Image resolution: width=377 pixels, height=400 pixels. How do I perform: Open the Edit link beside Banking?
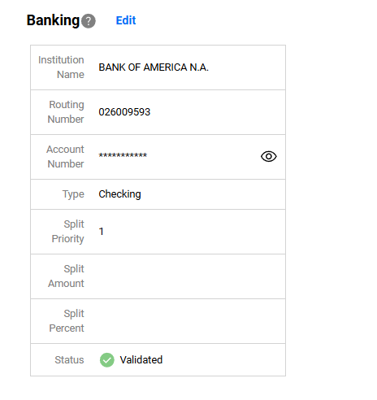[x=126, y=20]
